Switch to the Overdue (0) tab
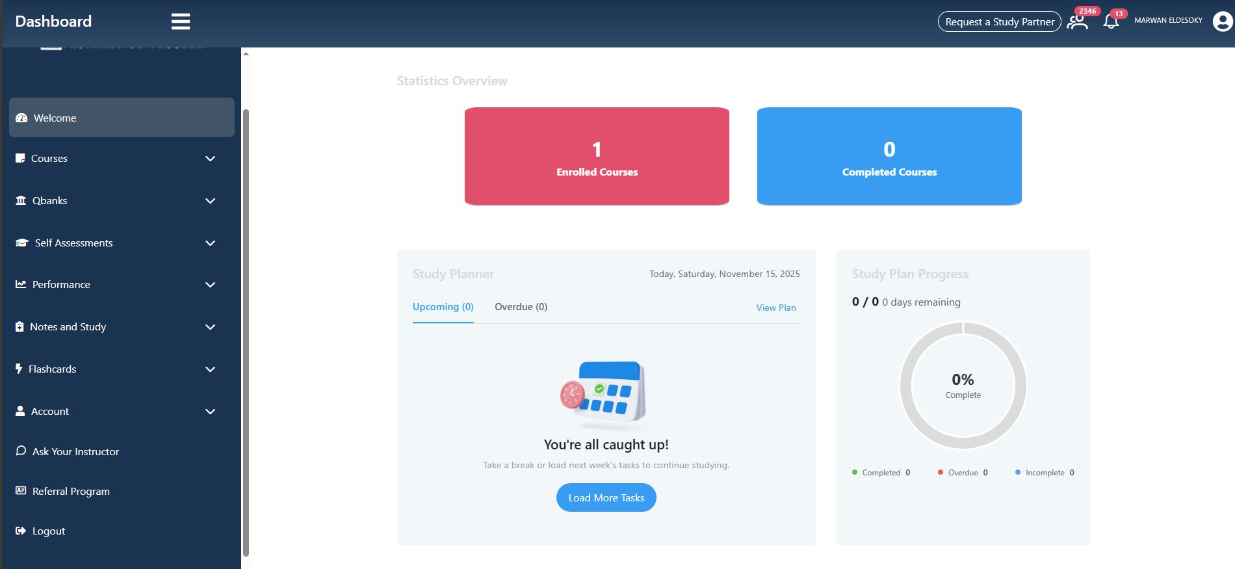This screenshot has height=569, width=1235. 521,307
